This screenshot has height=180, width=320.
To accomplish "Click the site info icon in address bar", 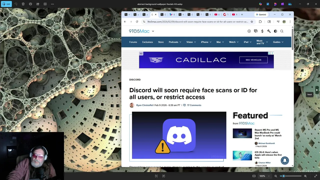I will pos(144,22).
